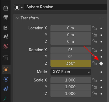Image resolution: width=109 pixels, height=102 pixels.
Task: Animate Scale Y with keyframe dot
Action: click(x=101, y=87)
